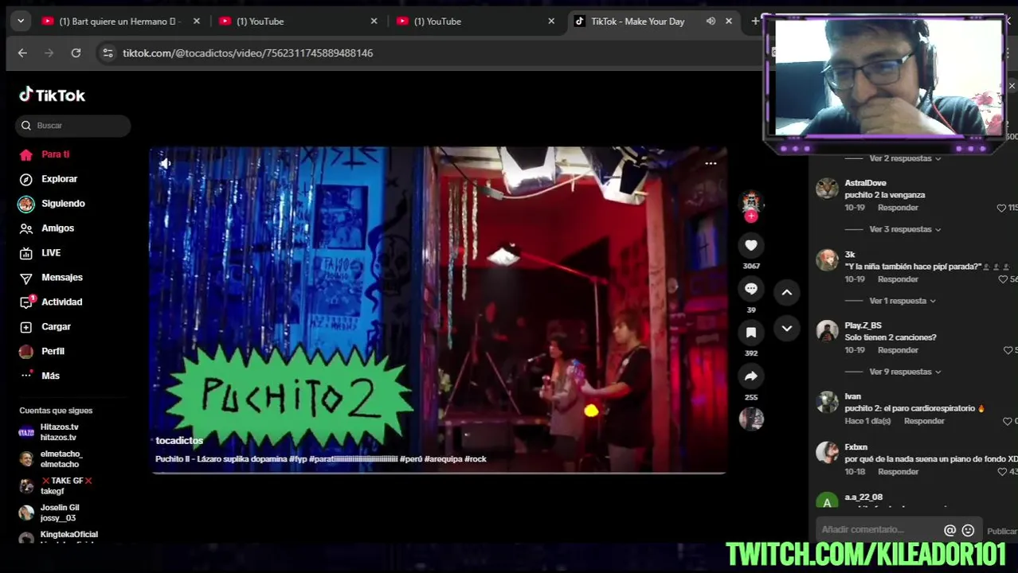
Task: Open the Explorar section
Action: 49,179
